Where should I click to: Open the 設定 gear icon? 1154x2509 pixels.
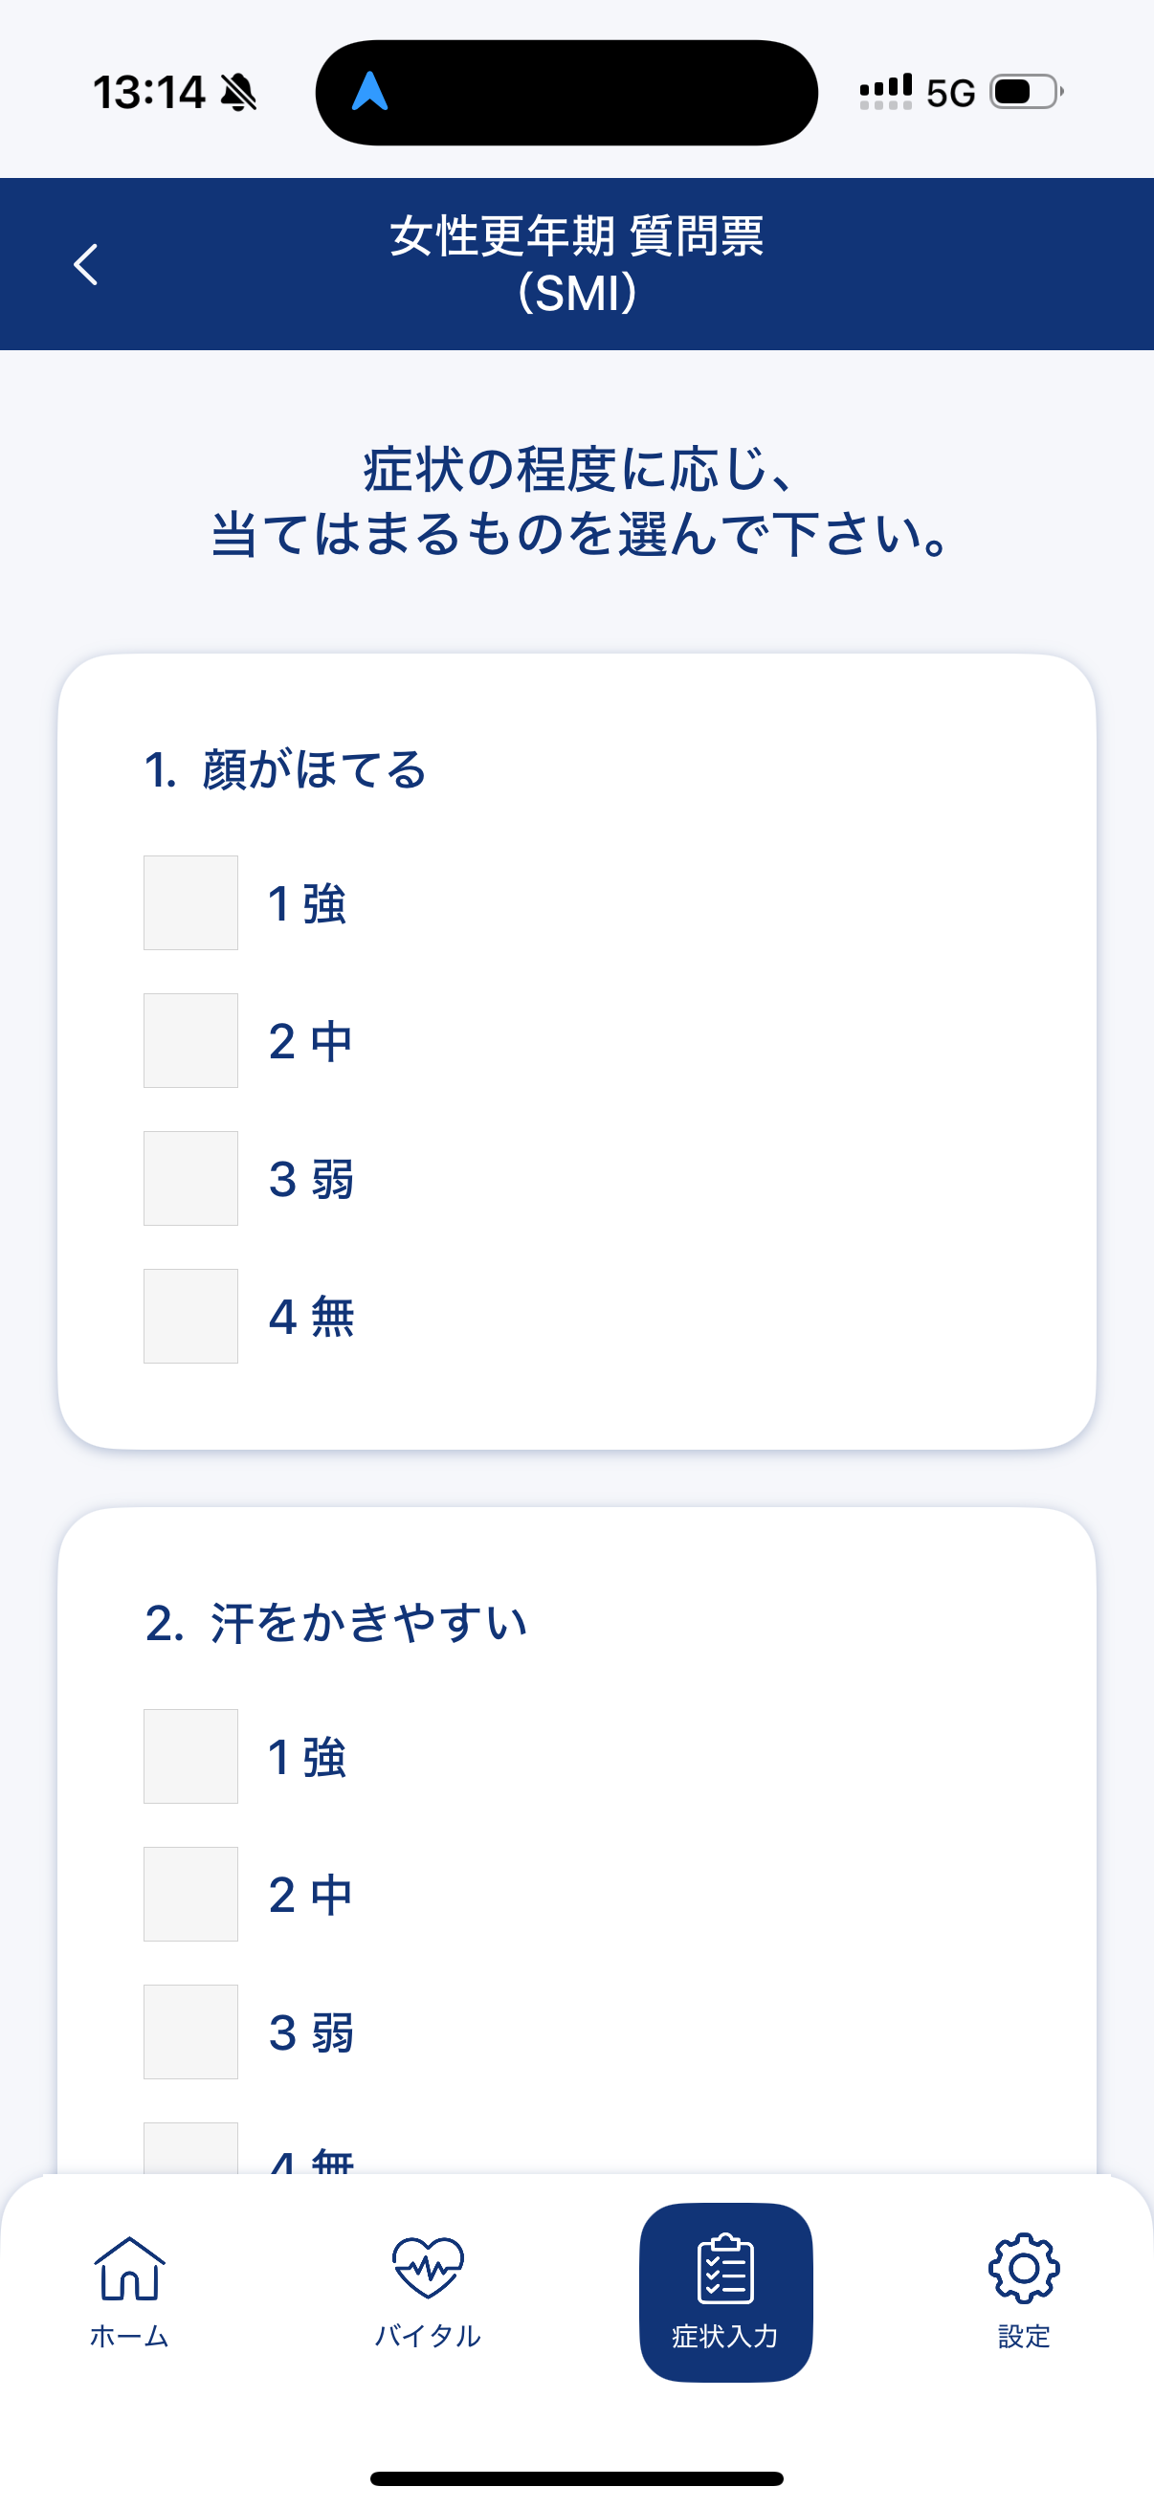click(1024, 2269)
